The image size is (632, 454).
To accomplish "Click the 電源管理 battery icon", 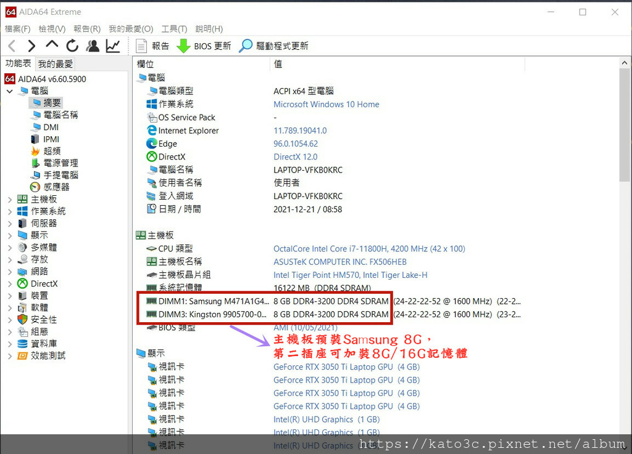I will [35, 163].
